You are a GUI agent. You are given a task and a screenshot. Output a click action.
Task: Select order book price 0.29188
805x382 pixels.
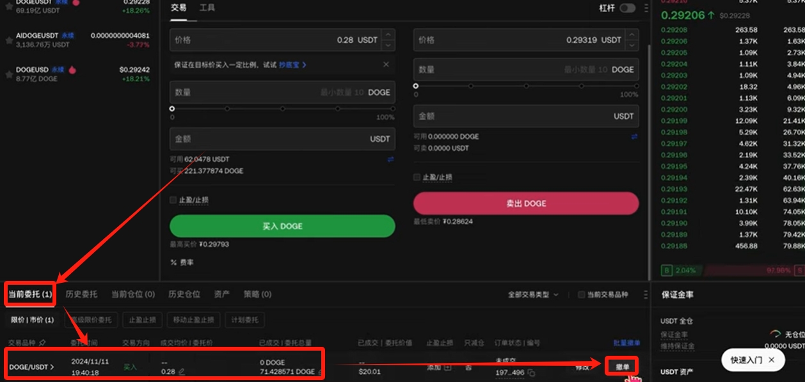[674, 246]
